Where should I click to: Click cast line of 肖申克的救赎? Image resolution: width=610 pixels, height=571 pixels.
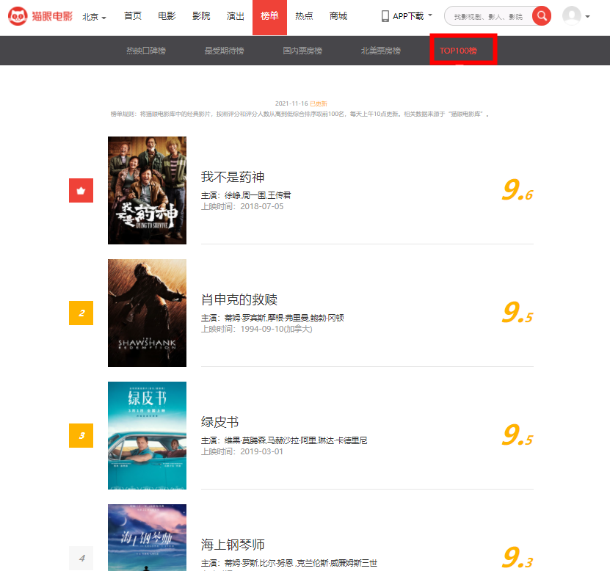click(x=272, y=318)
